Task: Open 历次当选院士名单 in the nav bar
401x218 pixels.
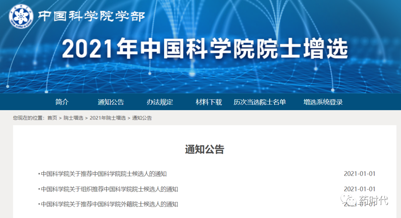Action: click(x=260, y=102)
